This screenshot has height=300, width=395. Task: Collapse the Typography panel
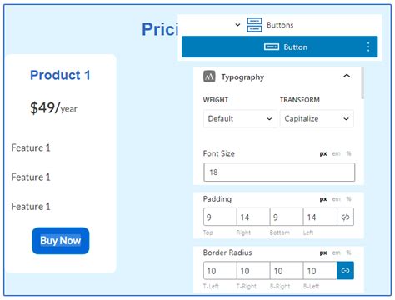click(x=347, y=76)
